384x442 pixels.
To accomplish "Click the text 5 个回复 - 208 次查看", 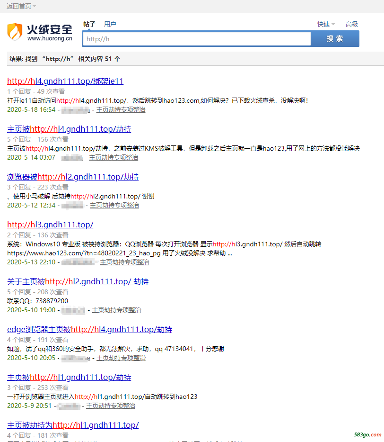I will tap(38, 292).
